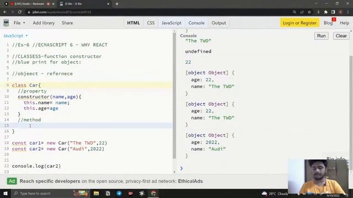353x198 pixels.
Task: Expand the JavaScript language dropdown
Action: tap(15, 36)
